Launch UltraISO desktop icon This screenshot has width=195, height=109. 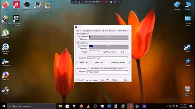tap(5, 76)
